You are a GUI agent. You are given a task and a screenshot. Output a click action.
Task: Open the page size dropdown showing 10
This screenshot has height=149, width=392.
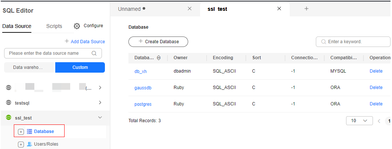pyautogui.click(x=359, y=121)
